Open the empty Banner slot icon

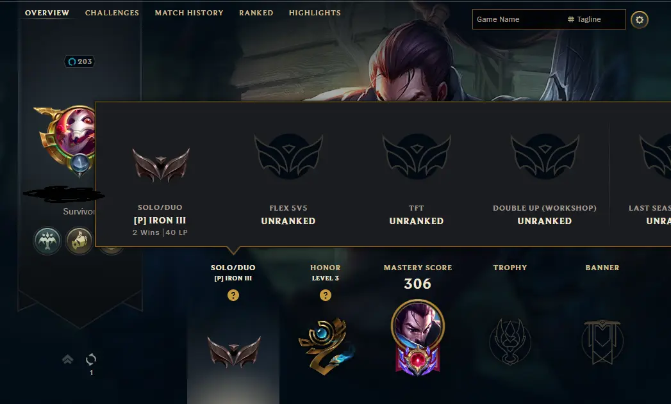pyautogui.click(x=602, y=342)
